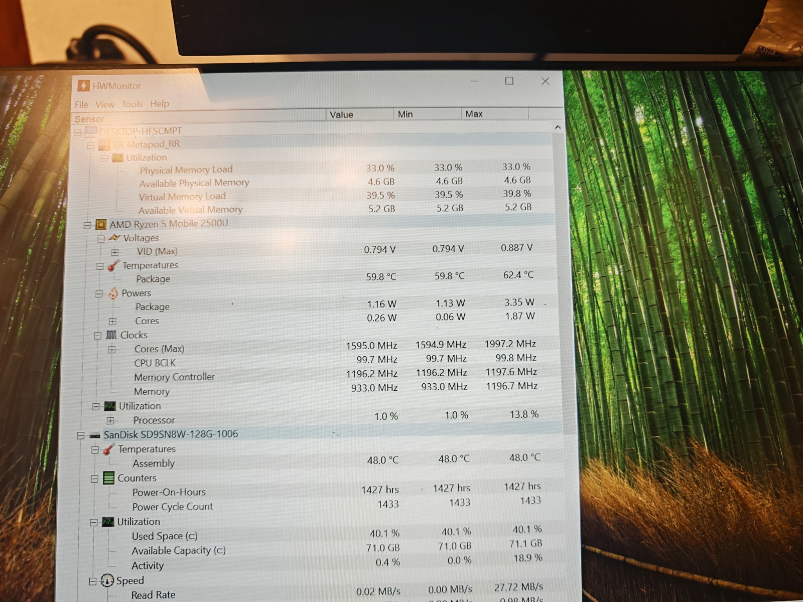803x602 pixels.
Task: Click the SanDisk drive icon
Action: (x=95, y=435)
